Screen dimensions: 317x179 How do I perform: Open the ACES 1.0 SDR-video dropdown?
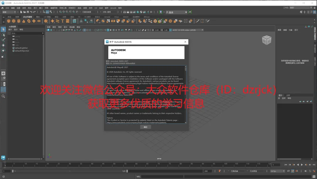click(188, 30)
